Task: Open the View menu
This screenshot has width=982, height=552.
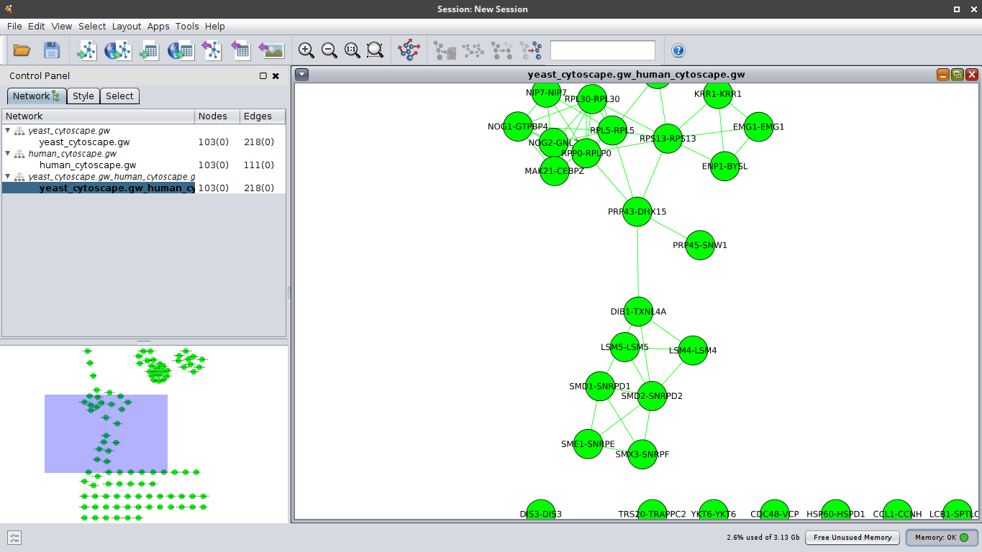Action: [x=62, y=26]
